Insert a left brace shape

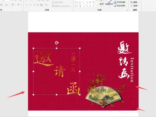[90, 6]
